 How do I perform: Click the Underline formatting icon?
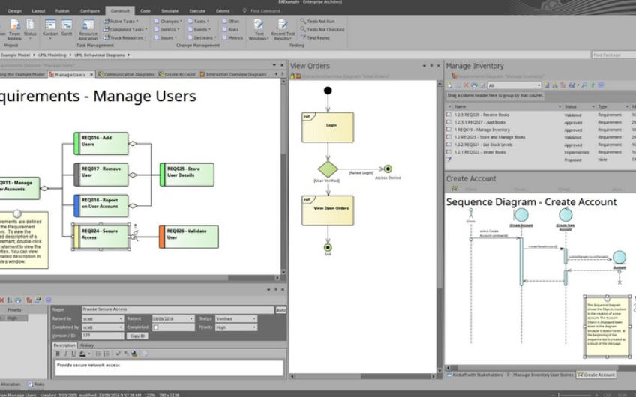tap(73, 354)
